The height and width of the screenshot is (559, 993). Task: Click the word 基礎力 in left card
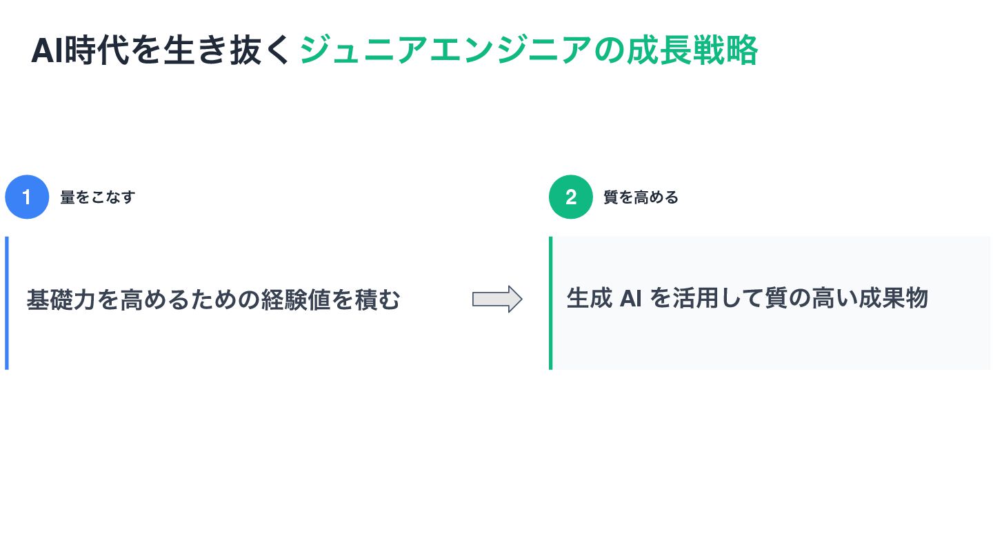(x=61, y=300)
